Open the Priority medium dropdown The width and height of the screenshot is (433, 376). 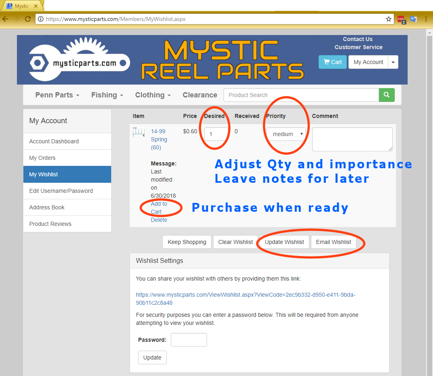point(286,134)
